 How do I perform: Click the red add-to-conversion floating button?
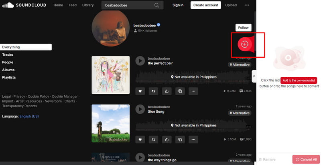pos(245,44)
